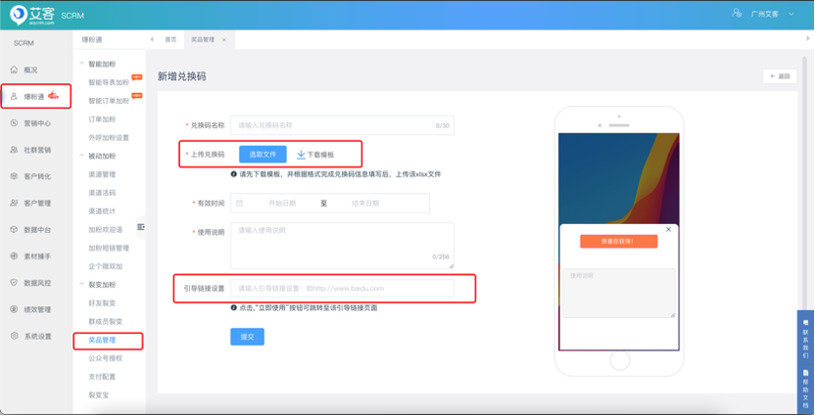
Task: Click the blue 提交 submit button
Action: click(247, 336)
